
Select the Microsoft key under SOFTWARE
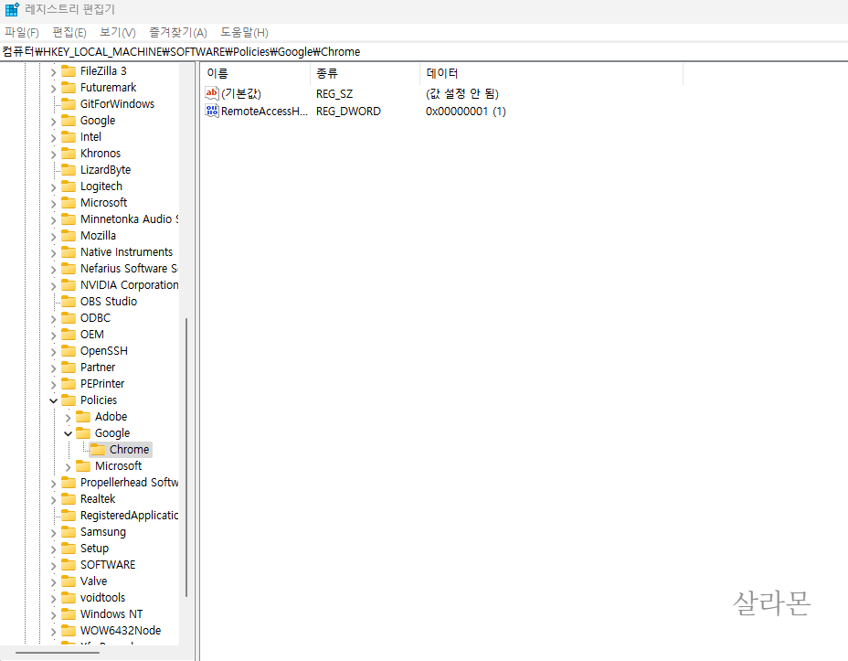tap(103, 203)
